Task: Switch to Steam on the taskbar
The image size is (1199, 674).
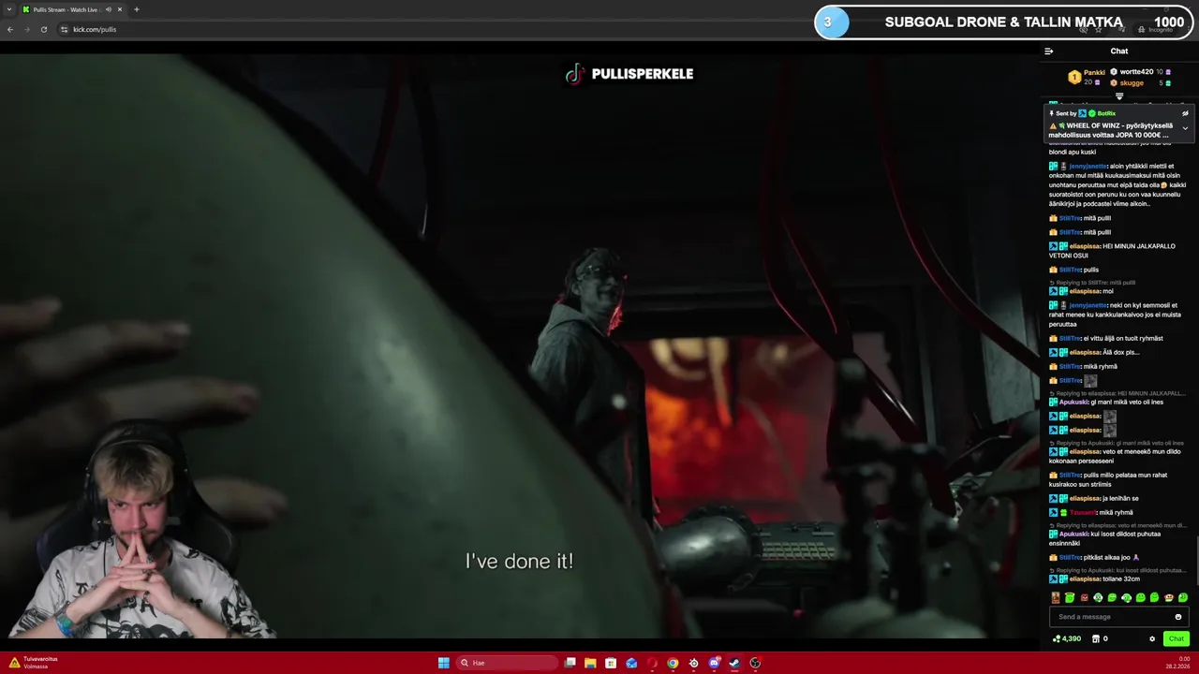Action: point(734,663)
